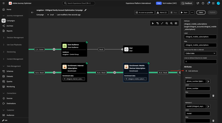Click the citisignal_mobile_subscri... enrichment data chip
Viewport: 222px width, 123px height.
point(136,79)
